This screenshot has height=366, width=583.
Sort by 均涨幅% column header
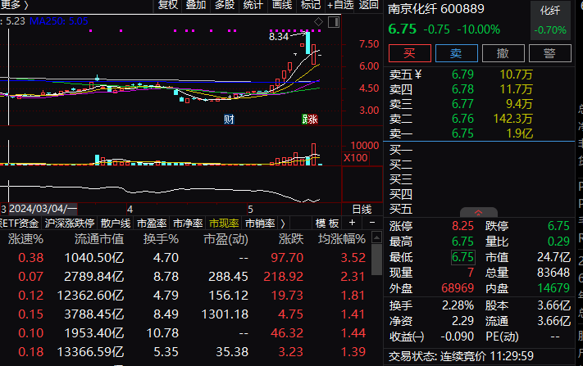[x=342, y=239]
